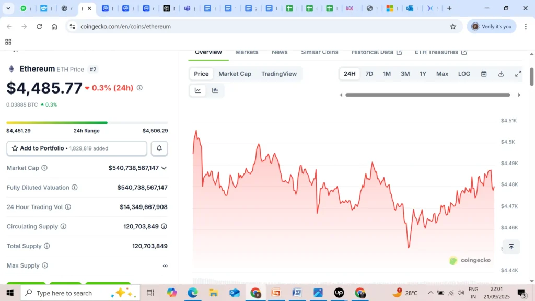535x301 pixels.
Task: Switch to candlestick chart view
Action: (x=215, y=90)
